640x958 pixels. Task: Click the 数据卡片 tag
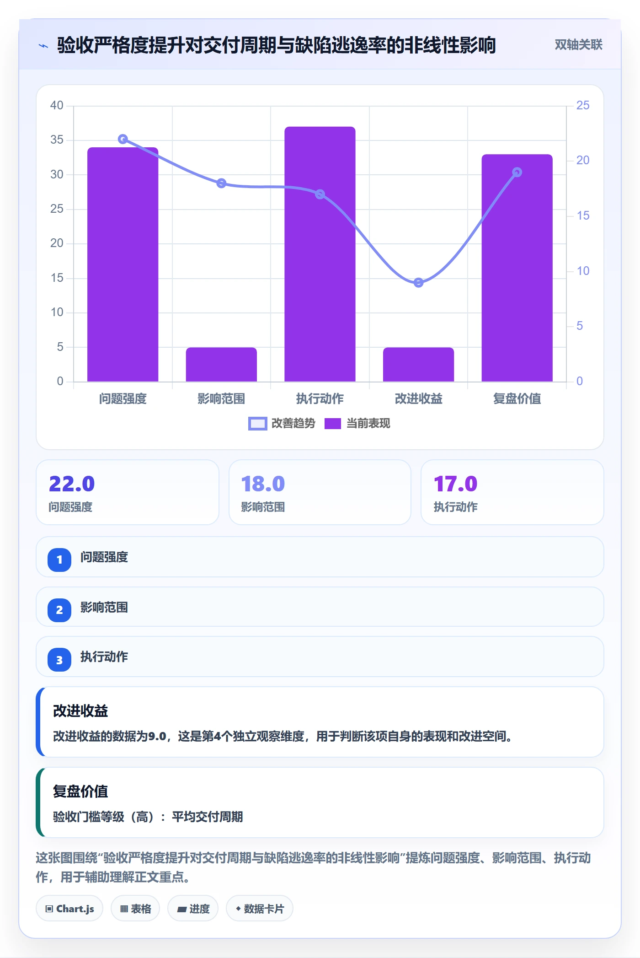(x=260, y=909)
